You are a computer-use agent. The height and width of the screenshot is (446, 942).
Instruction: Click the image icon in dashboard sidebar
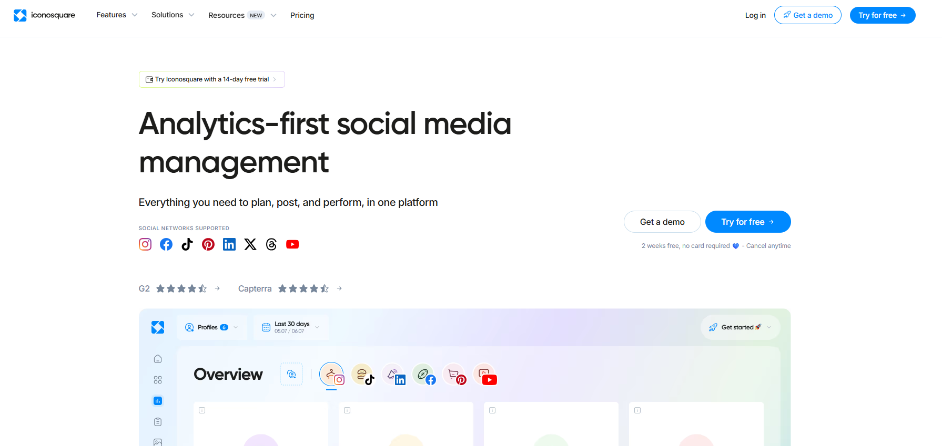tap(158, 442)
